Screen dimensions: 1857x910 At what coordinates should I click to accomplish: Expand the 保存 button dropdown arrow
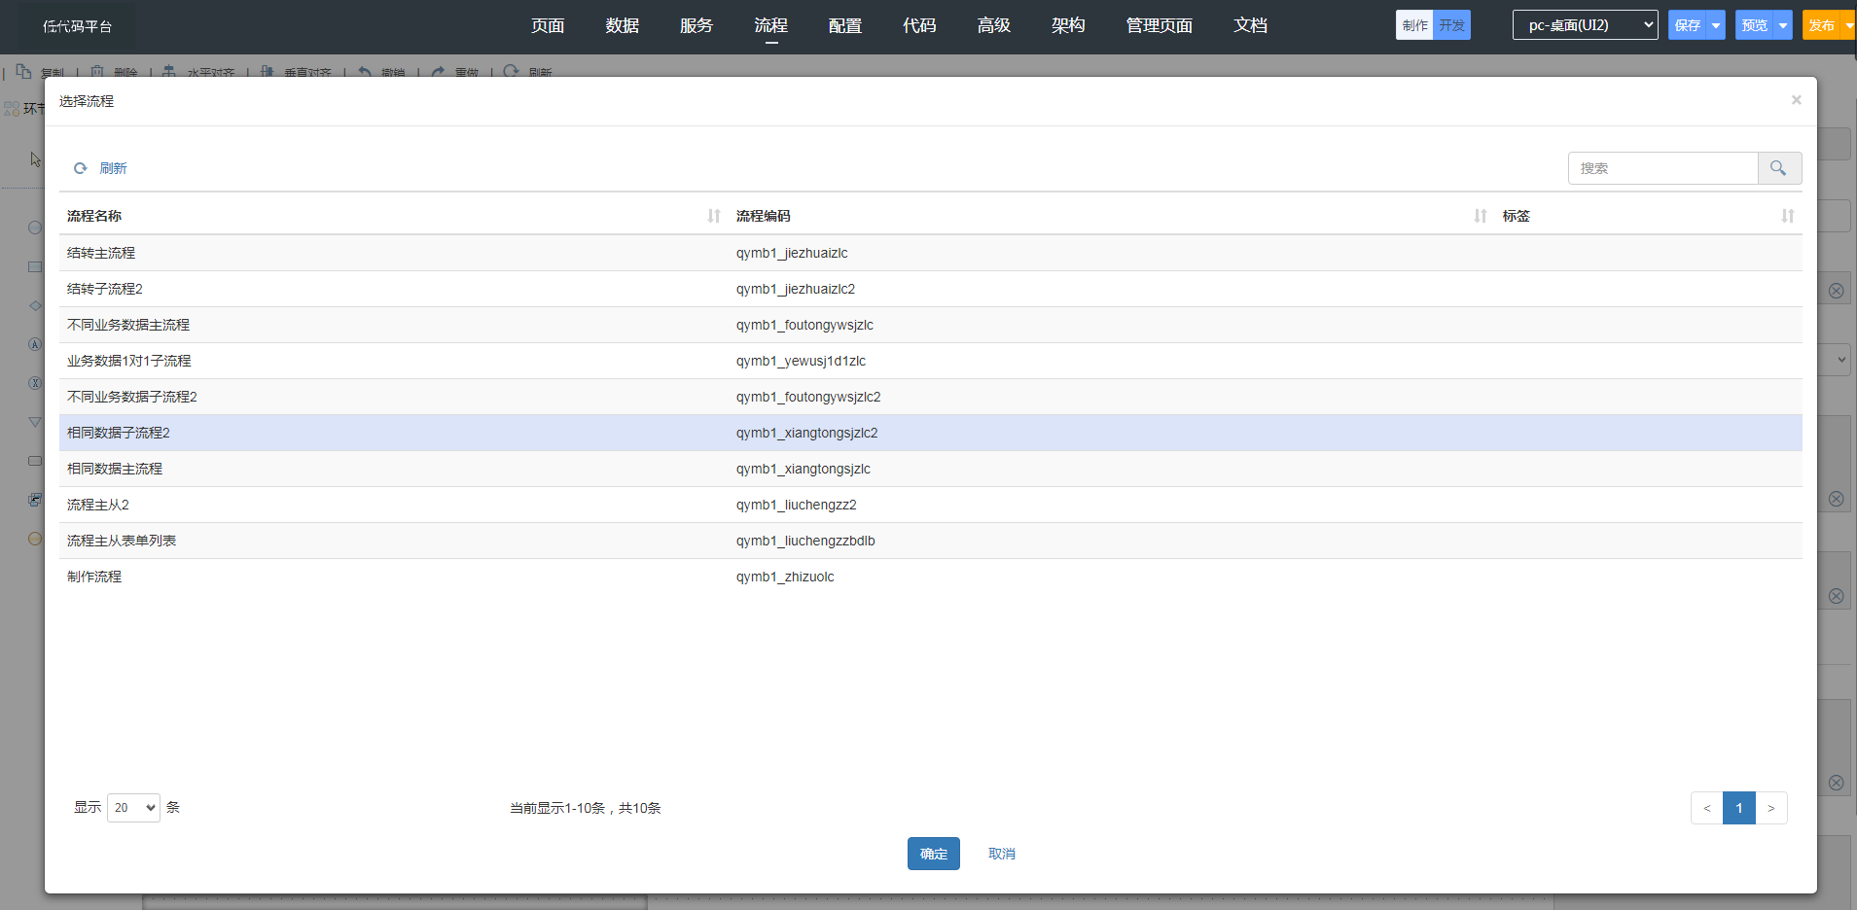click(x=1716, y=25)
